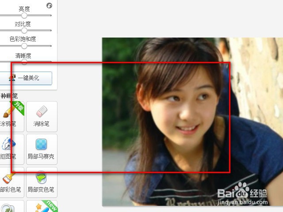The height and width of the screenshot is (212, 283).
Task: Click the magnifier tool in the bottom row
Action: click(12, 206)
